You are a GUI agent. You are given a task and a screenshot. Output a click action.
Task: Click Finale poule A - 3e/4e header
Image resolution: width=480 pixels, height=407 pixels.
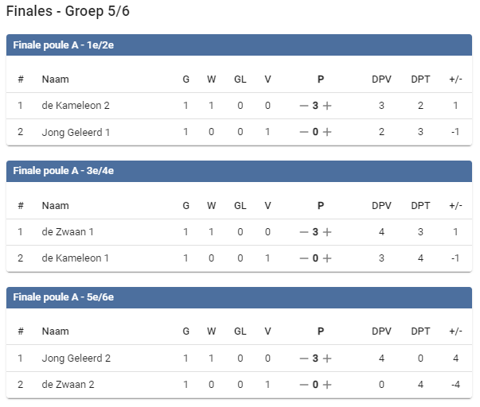pyautogui.click(x=239, y=171)
